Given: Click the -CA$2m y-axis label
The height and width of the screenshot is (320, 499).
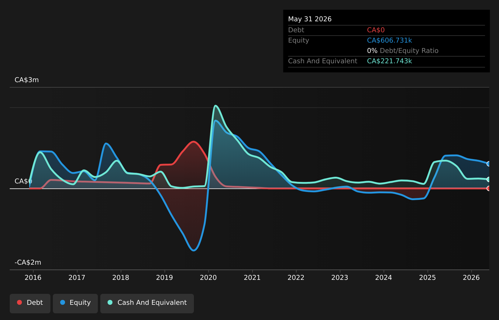Looking at the screenshot, I should click(x=28, y=263).
